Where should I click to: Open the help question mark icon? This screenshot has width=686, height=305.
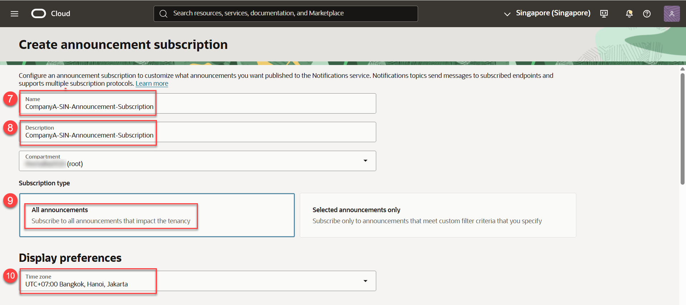click(647, 14)
